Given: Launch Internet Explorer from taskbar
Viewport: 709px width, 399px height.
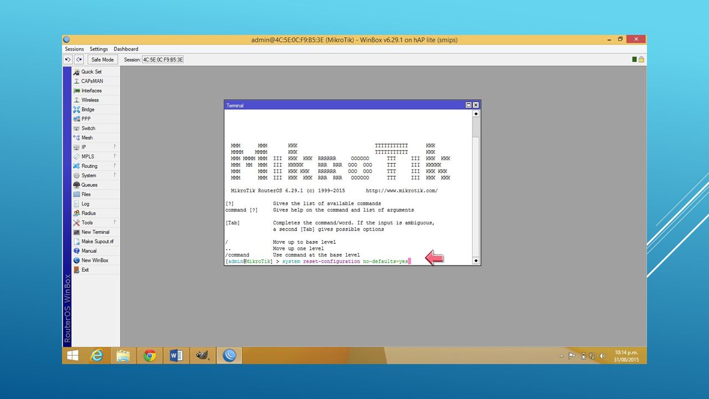Looking at the screenshot, I should click(x=97, y=356).
